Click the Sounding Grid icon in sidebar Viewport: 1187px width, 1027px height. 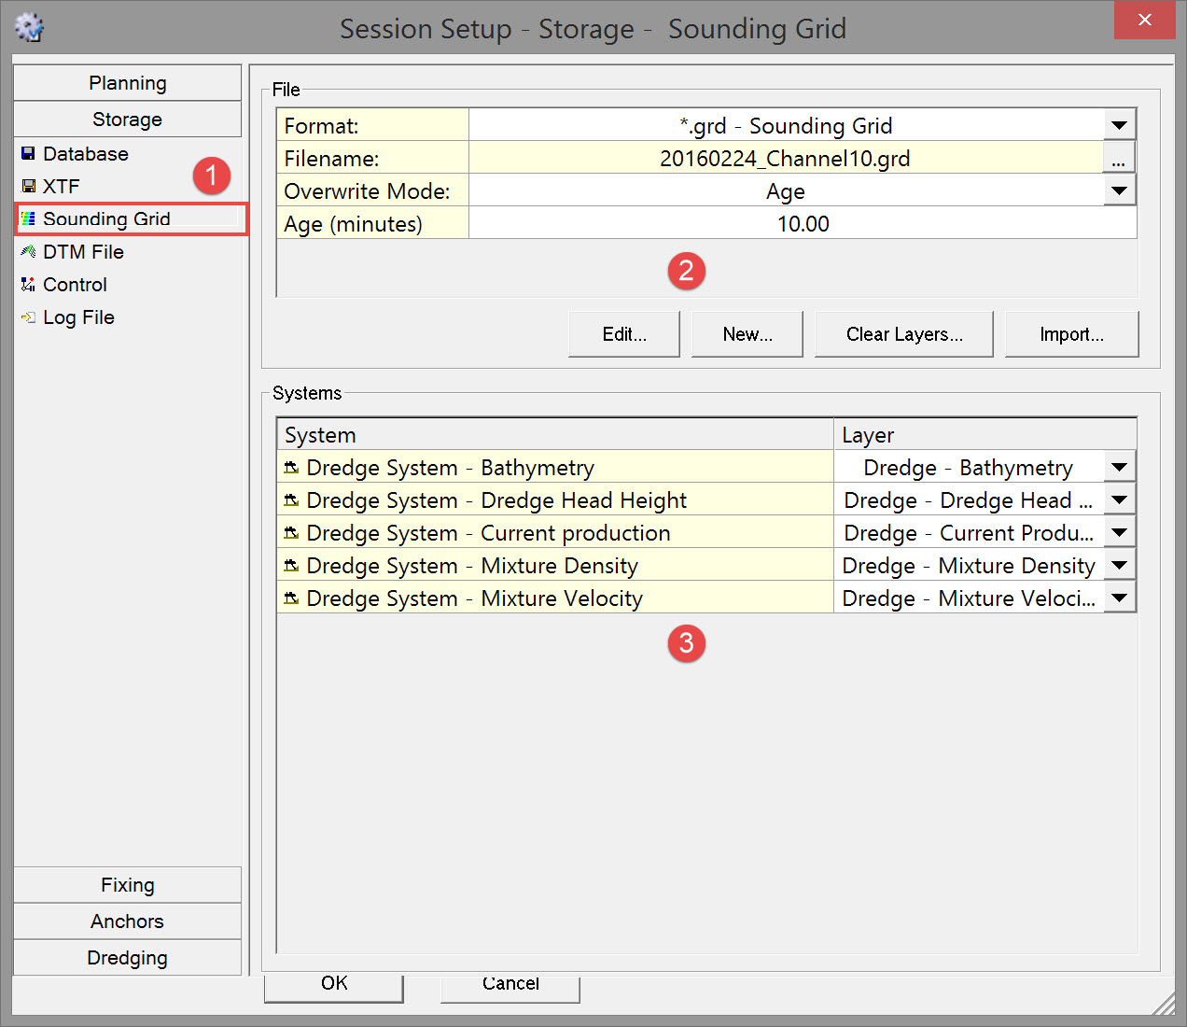(x=28, y=219)
